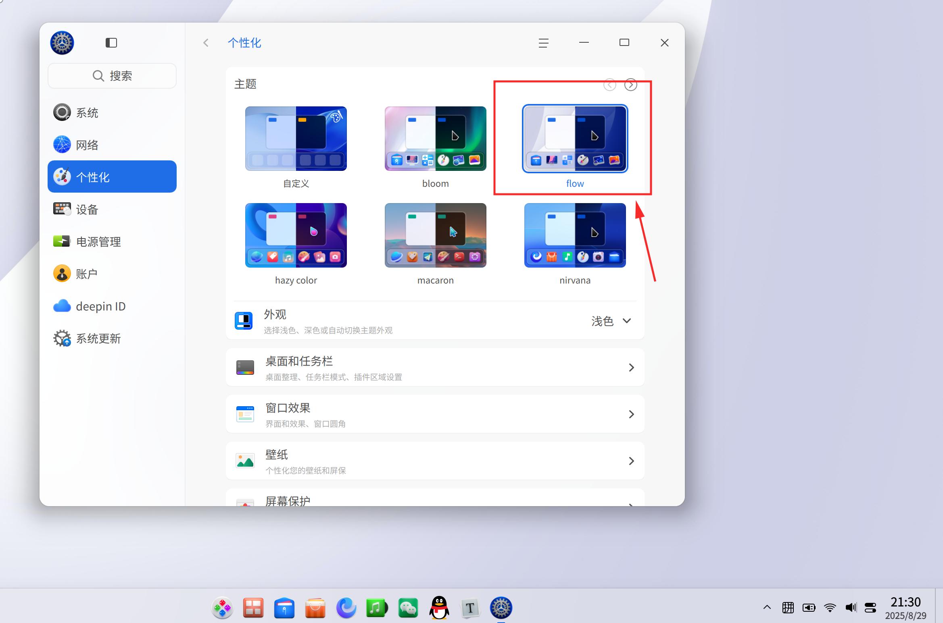Select the bloom theme thumbnail
Screen dimensions: 943x623
[436, 139]
